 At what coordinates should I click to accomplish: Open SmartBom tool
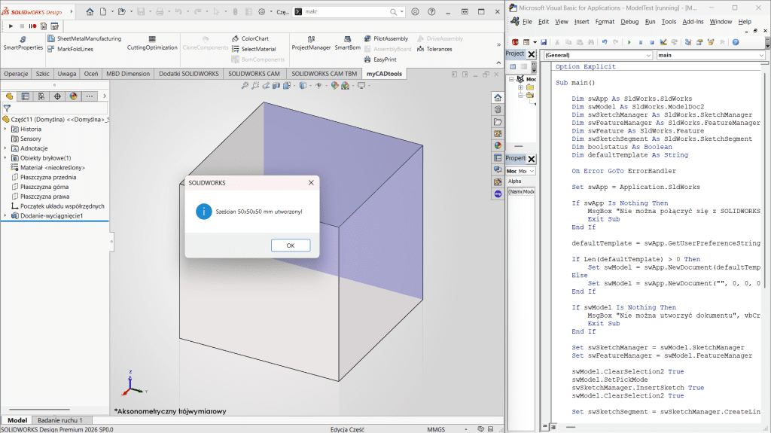348,44
